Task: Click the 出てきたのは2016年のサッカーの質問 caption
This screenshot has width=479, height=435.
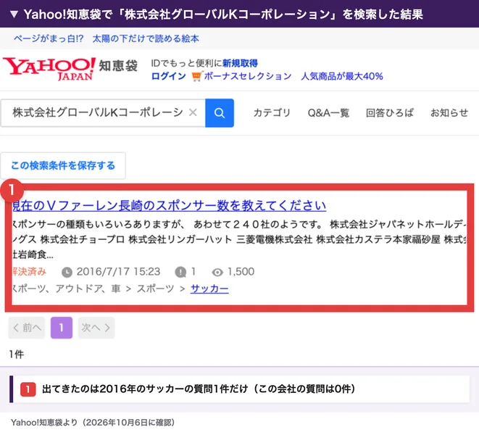Action: pos(199,389)
